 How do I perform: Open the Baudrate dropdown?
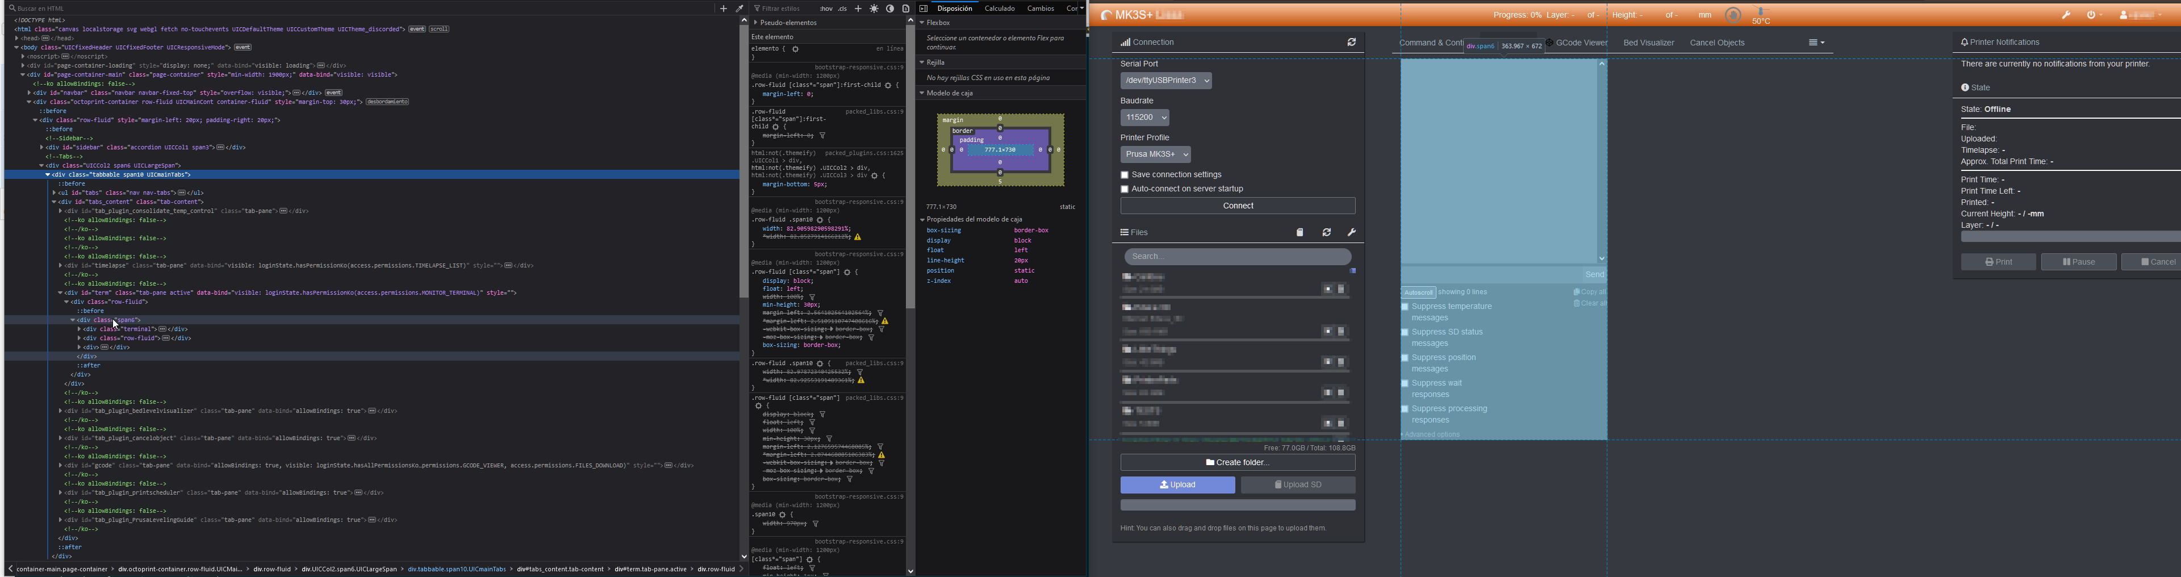[x=1144, y=118]
